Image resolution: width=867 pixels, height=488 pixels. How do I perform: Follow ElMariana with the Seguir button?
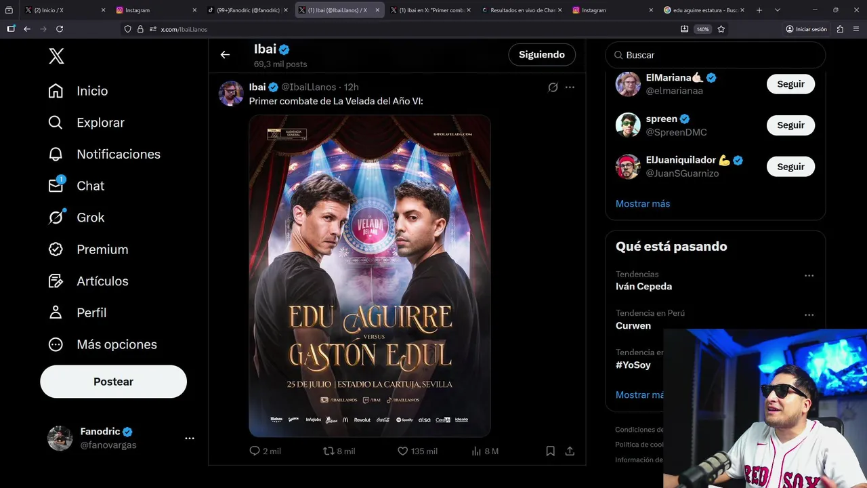tap(790, 84)
